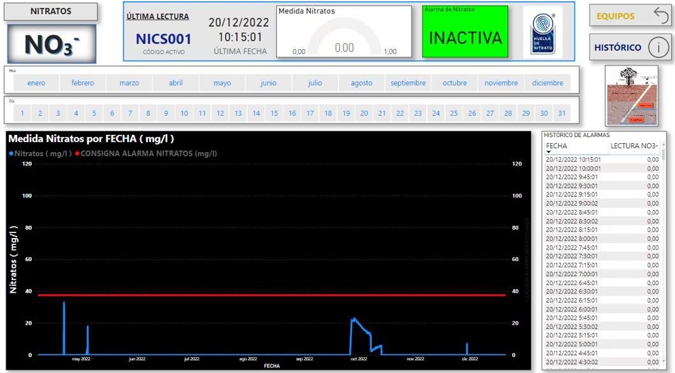The image size is (675, 373).
Task: Select day 1 in day slicer
Action: 22,113
